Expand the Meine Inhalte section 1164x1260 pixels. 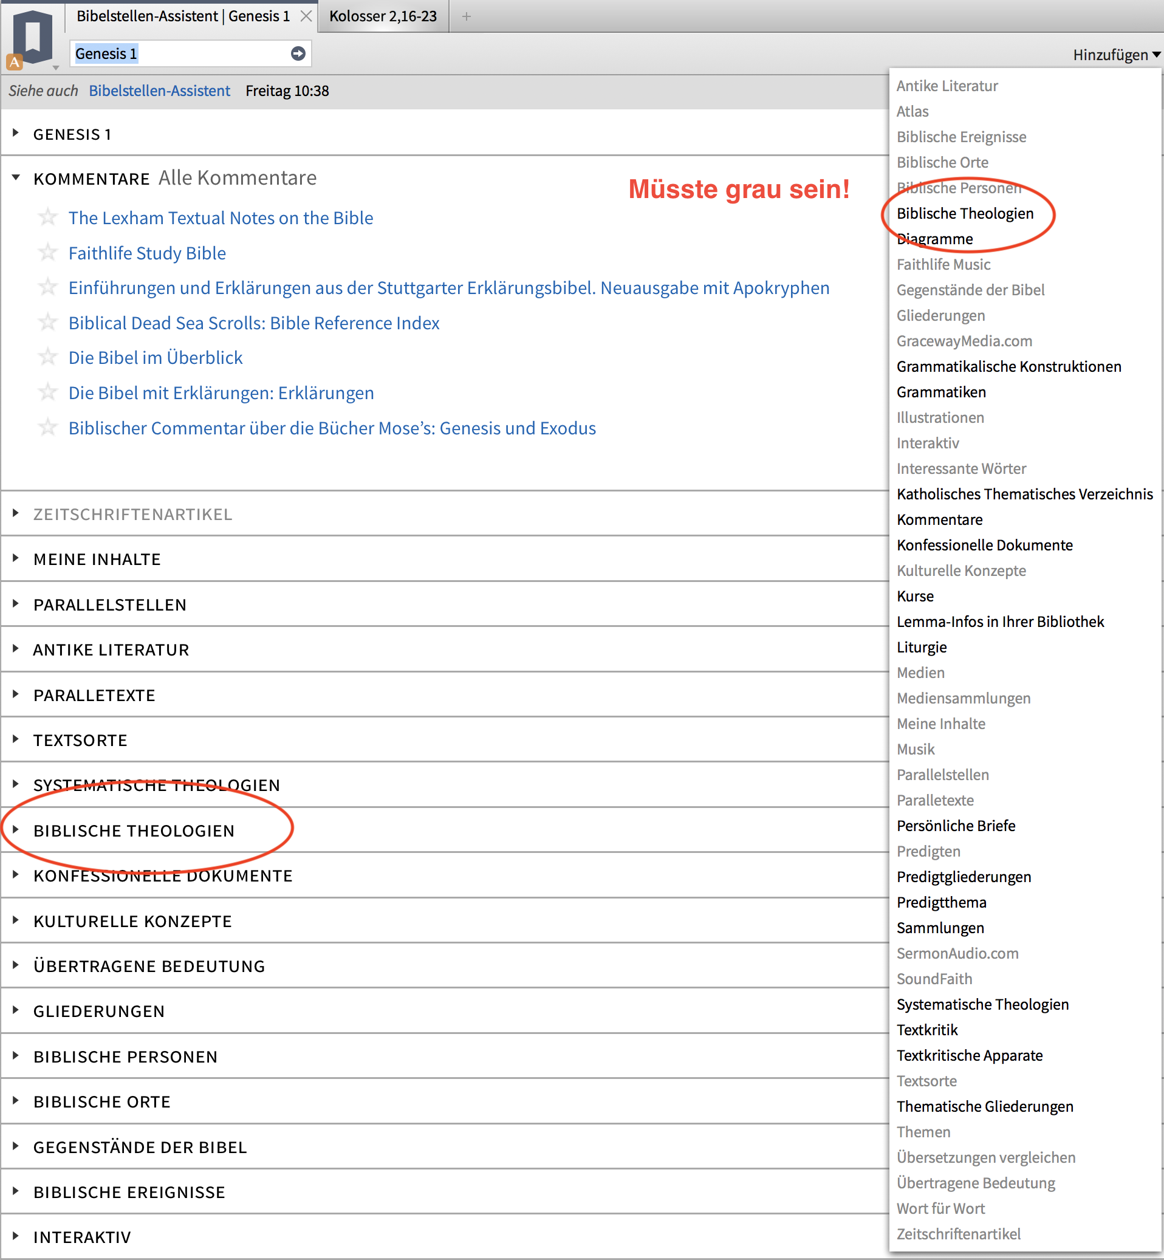point(16,558)
